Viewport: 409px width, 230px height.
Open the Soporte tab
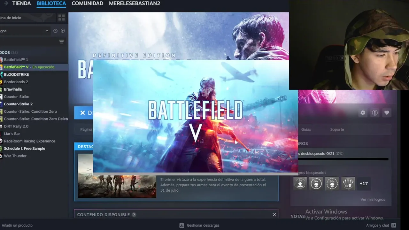pyautogui.click(x=337, y=129)
